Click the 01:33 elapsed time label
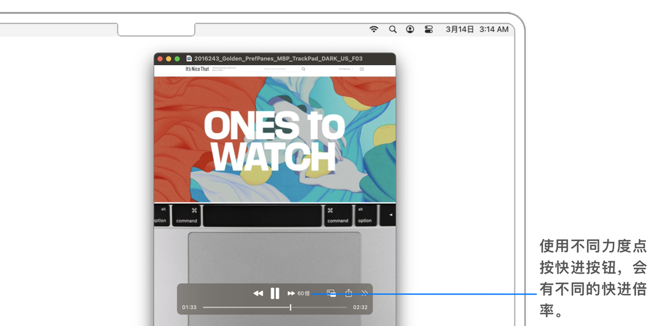653x326 pixels. [189, 307]
